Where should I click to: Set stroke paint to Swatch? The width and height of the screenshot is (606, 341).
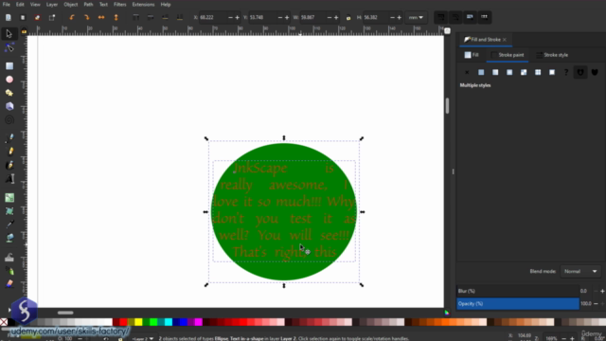(x=552, y=72)
